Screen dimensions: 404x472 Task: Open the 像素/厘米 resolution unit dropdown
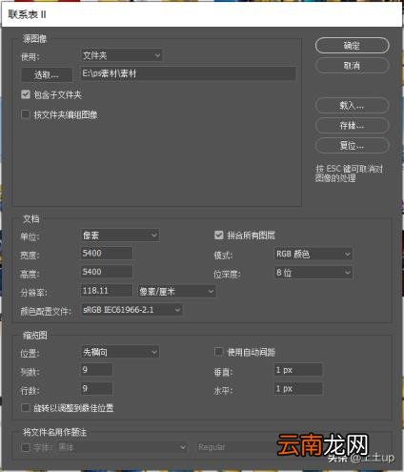pyautogui.click(x=176, y=291)
